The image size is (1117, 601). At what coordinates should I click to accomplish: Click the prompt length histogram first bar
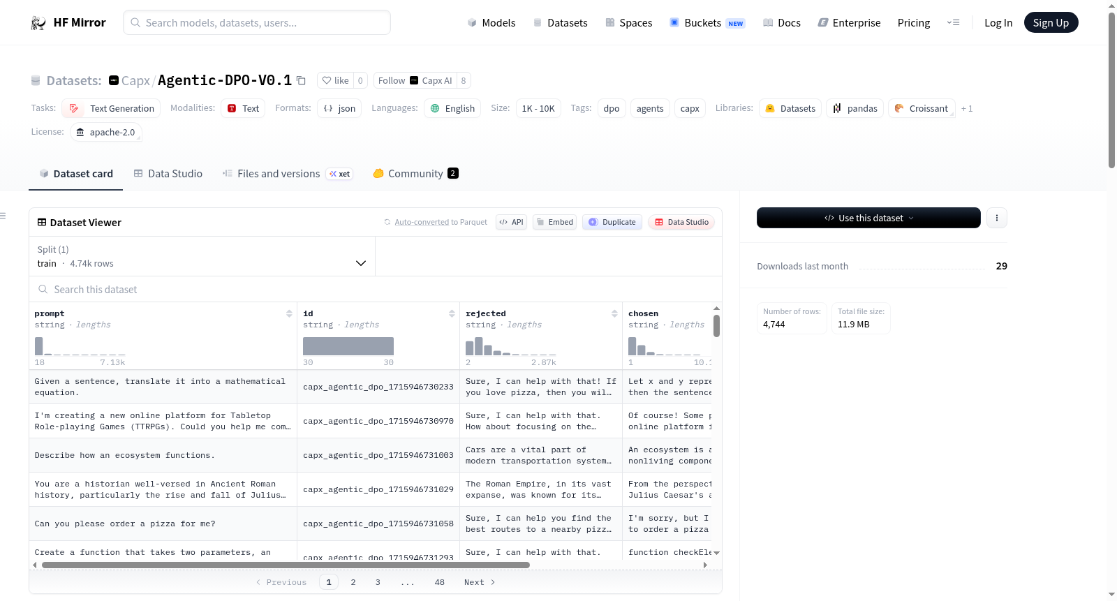tap(39, 346)
